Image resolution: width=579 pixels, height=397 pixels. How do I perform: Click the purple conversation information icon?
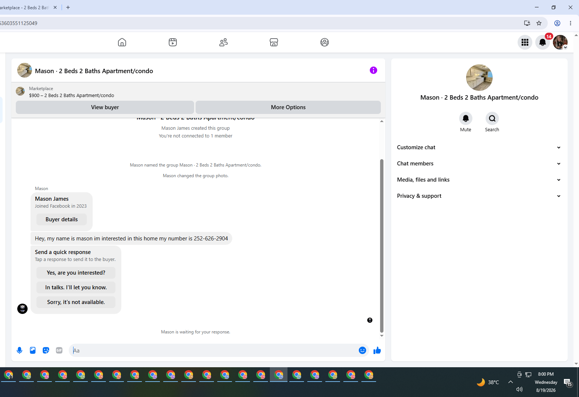point(374,70)
